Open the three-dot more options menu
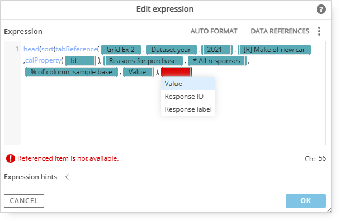Viewport: 340px width, 221px height. (x=319, y=31)
